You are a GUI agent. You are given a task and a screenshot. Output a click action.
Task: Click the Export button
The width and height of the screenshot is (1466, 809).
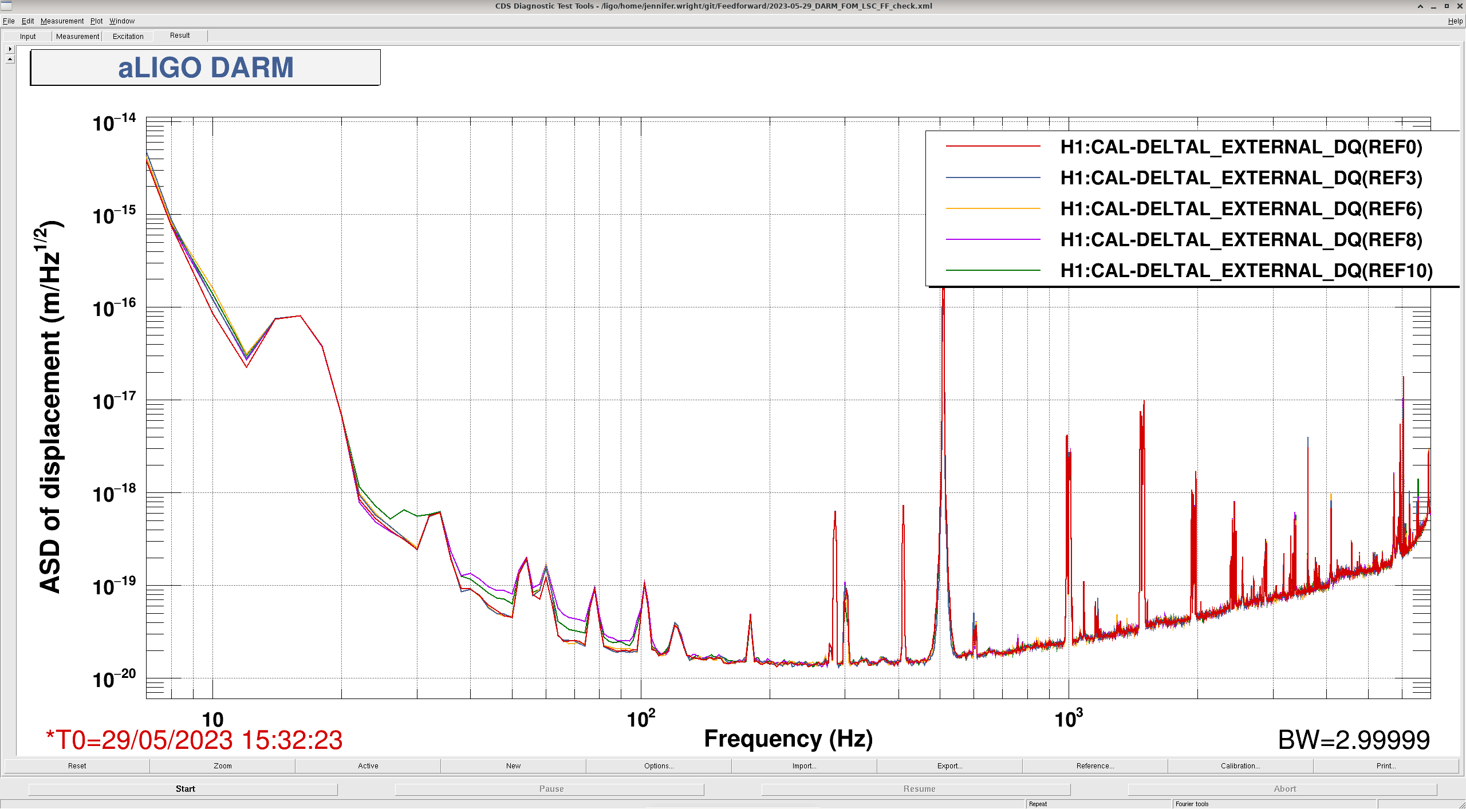pyautogui.click(x=949, y=766)
